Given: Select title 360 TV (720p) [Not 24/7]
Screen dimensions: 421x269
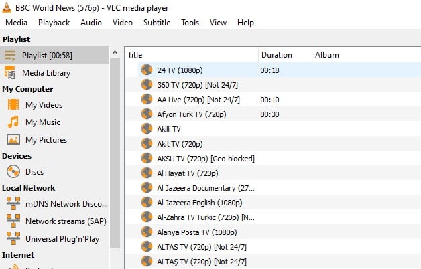Looking at the screenshot, I should (197, 85).
